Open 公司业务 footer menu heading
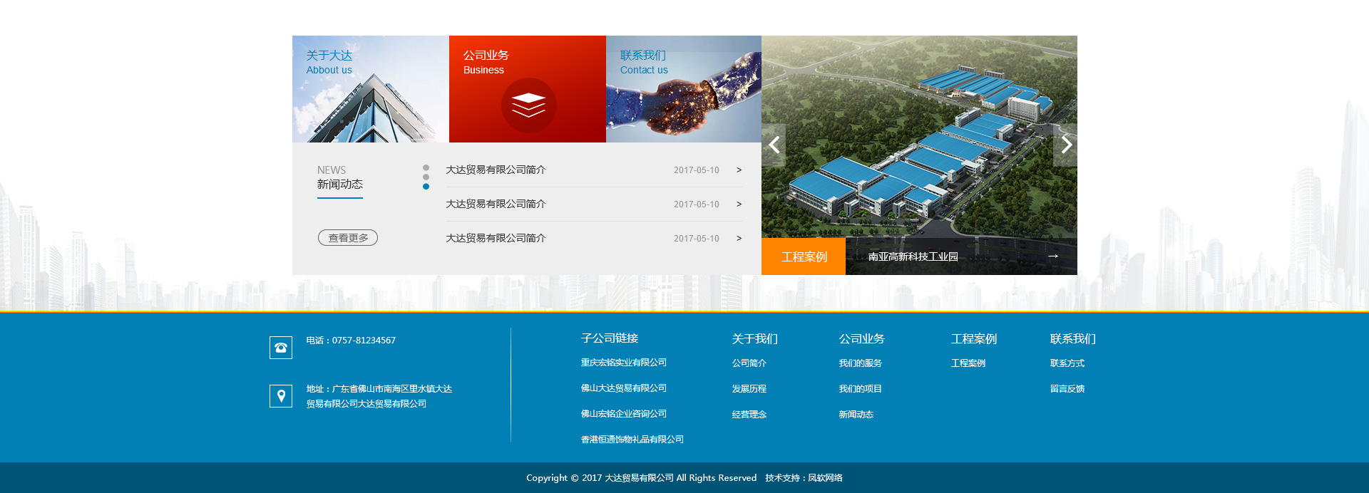The height and width of the screenshot is (493, 1369). tap(861, 339)
